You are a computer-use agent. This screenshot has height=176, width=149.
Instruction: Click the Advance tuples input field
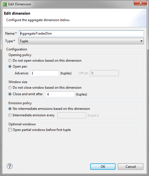point(44,73)
